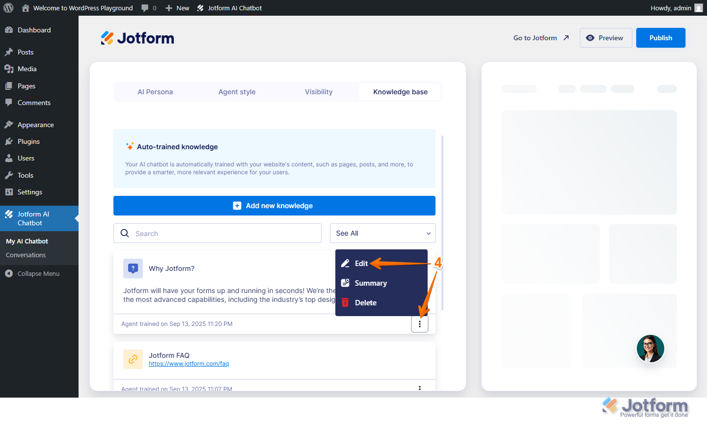Click the Settings sidebar icon

pos(9,192)
